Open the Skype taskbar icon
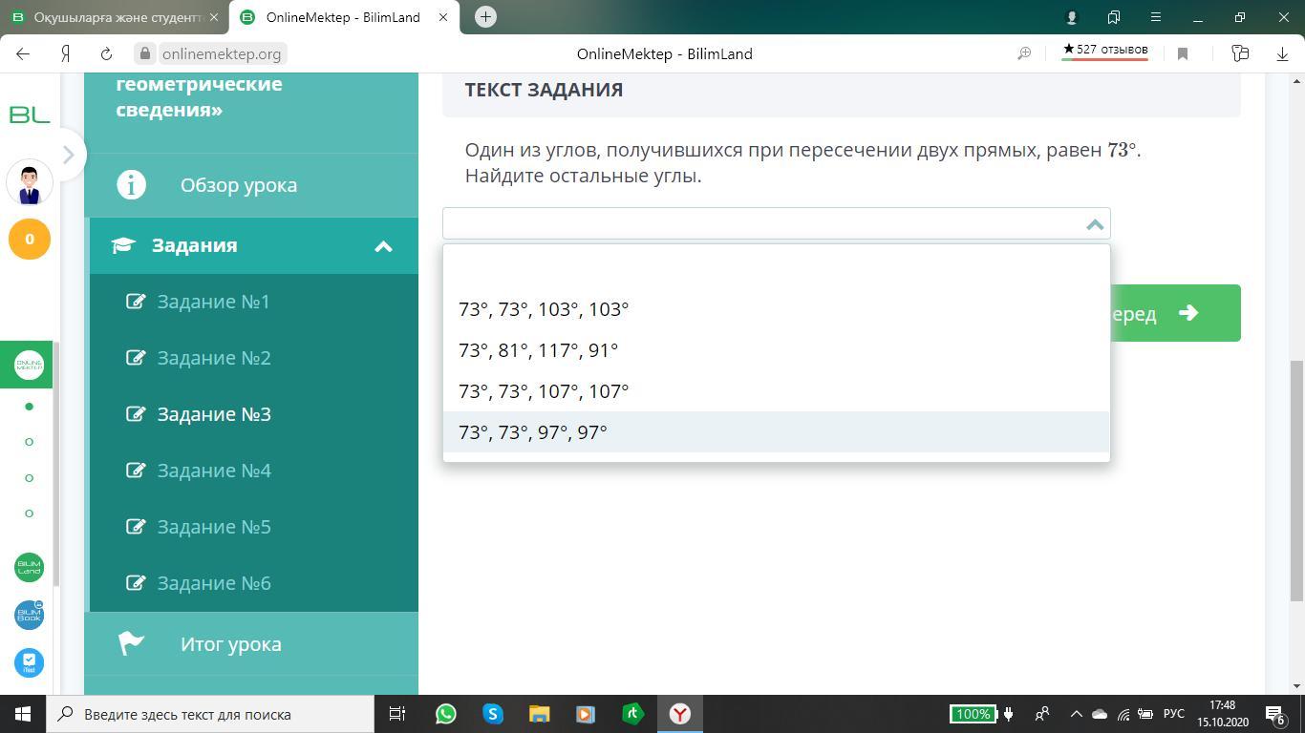Image resolution: width=1305 pixels, height=733 pixels. (x=493, y=714)
